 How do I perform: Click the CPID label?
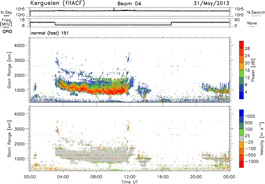7,32
